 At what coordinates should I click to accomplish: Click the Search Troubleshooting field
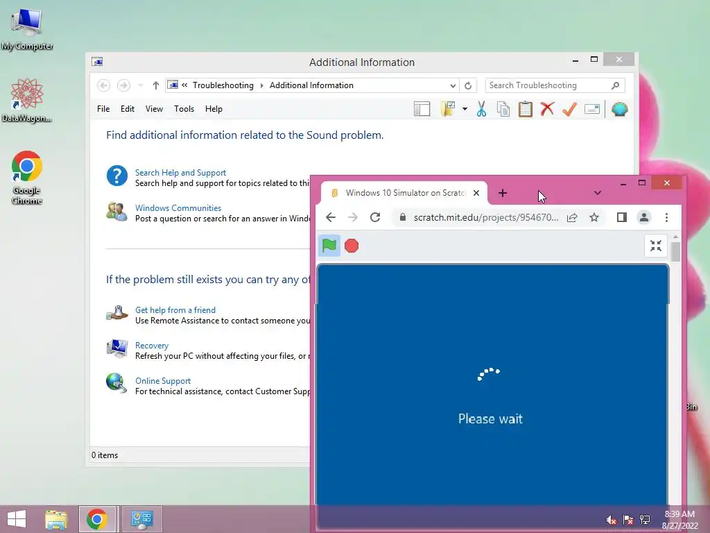pyautogui.click(x=555, y=85)
